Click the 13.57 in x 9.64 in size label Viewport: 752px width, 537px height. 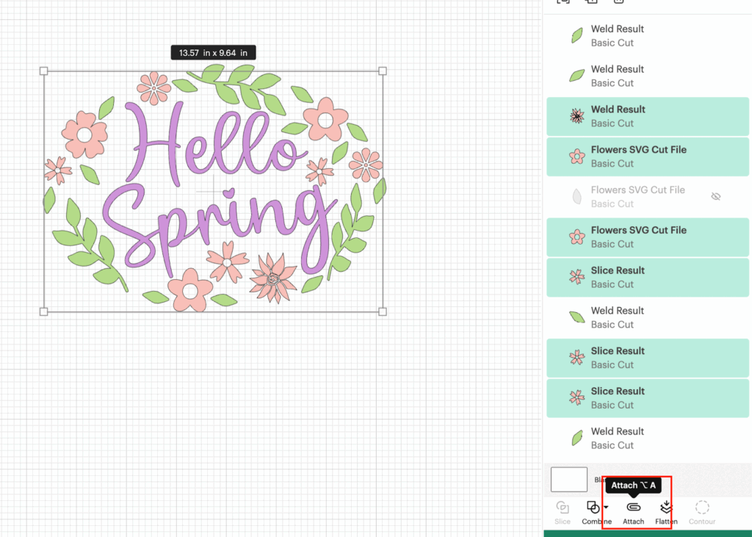213,52
